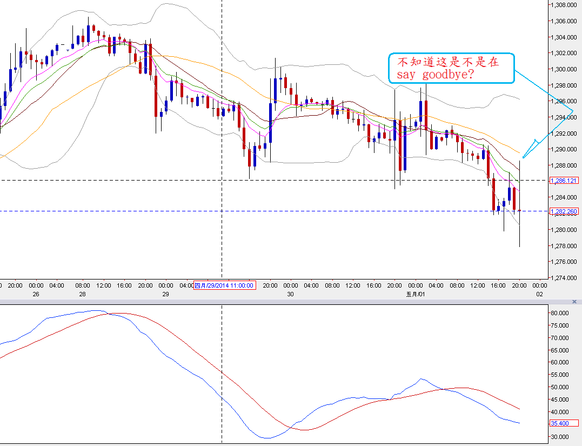Image resolution: width=582 pixels, height=446 pixels.
Task: Click the date label 26 on time axis
Action: pos(36,294)
